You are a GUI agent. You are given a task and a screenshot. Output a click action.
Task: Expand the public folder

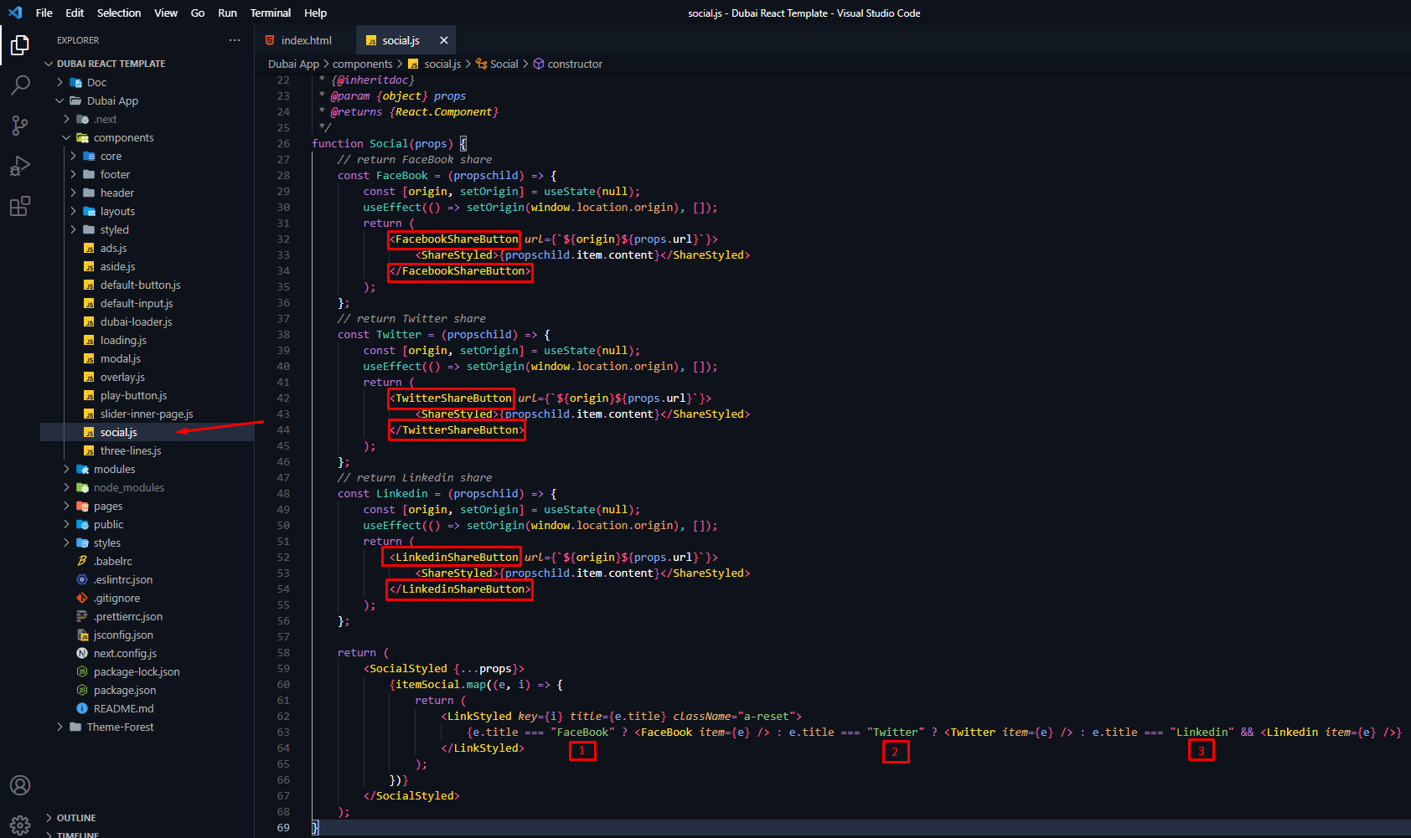coord(66,524)
